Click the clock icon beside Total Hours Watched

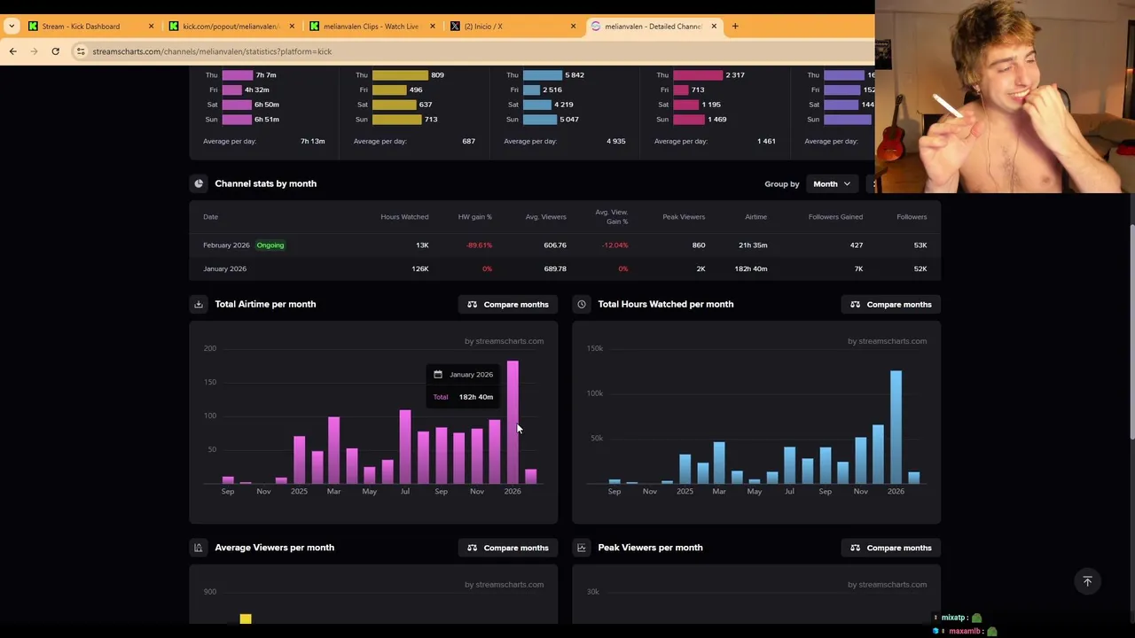pyautogui.click(x=582, y=304)
